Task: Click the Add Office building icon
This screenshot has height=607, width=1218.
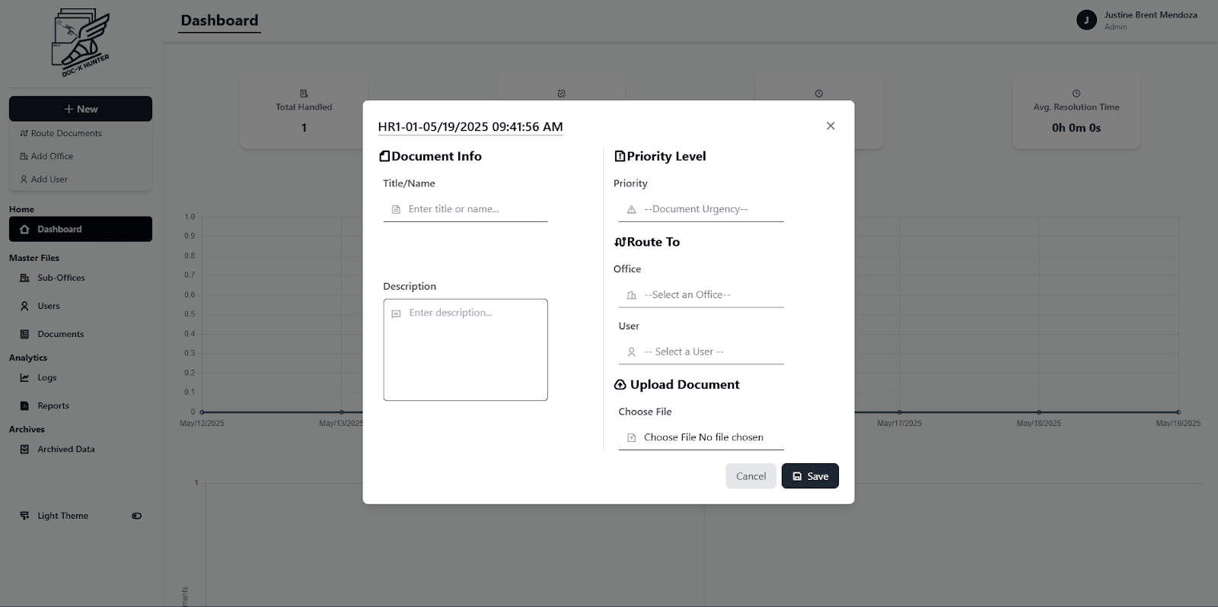Action: (x=24, y=156)
